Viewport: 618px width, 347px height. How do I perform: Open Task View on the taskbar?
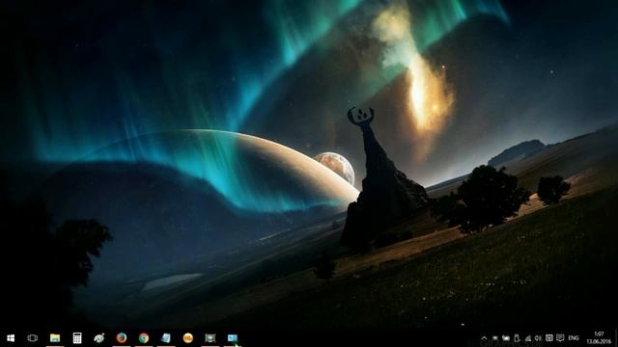[32, 338]
